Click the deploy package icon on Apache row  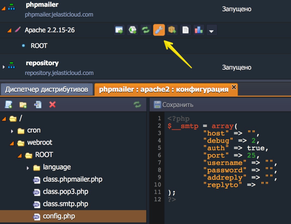point(172,30)
